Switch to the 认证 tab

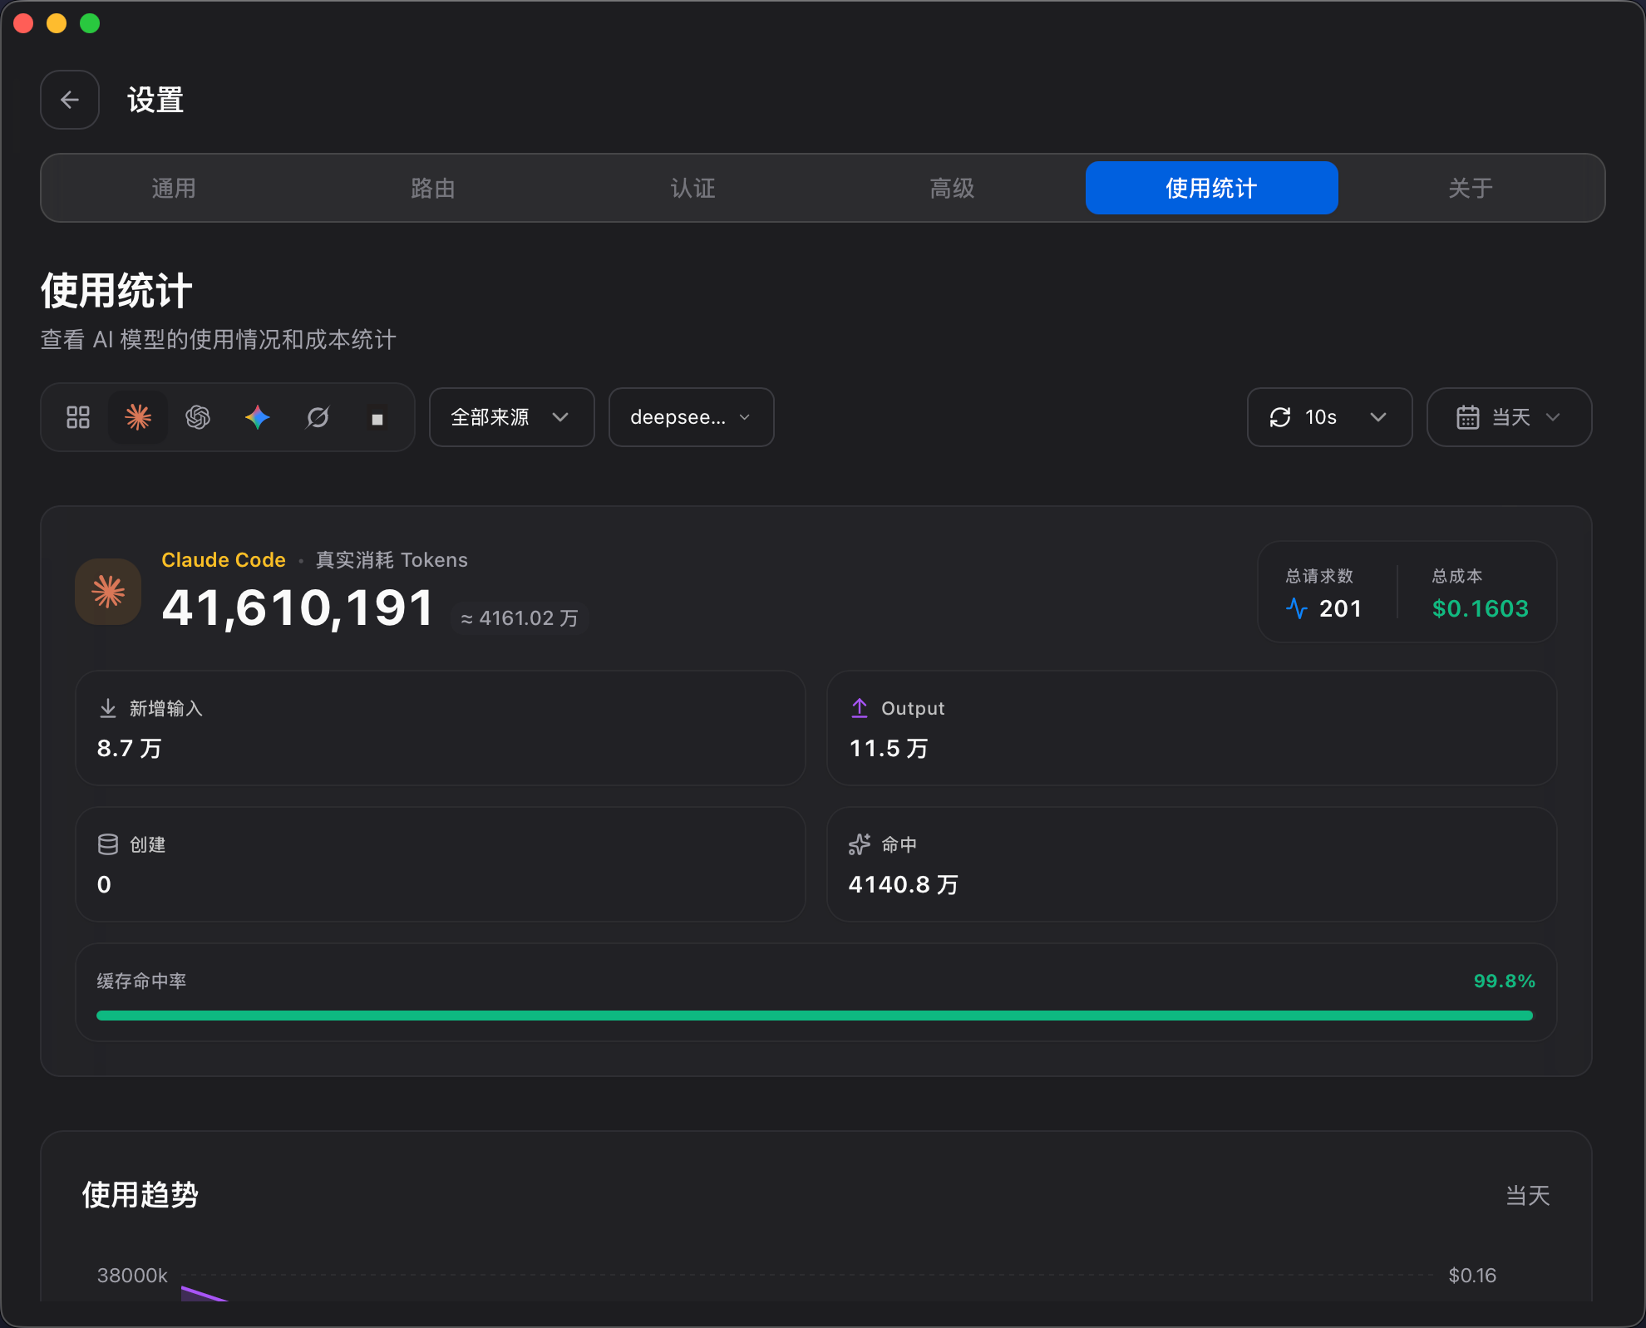692,188
